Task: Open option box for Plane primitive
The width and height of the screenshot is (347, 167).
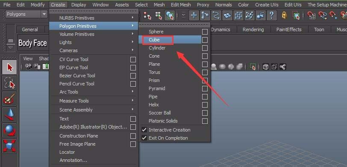Action: coord(205,64)
